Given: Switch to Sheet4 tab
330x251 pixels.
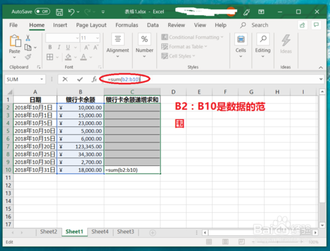Looking at the screenshot, I should point(100,232).
